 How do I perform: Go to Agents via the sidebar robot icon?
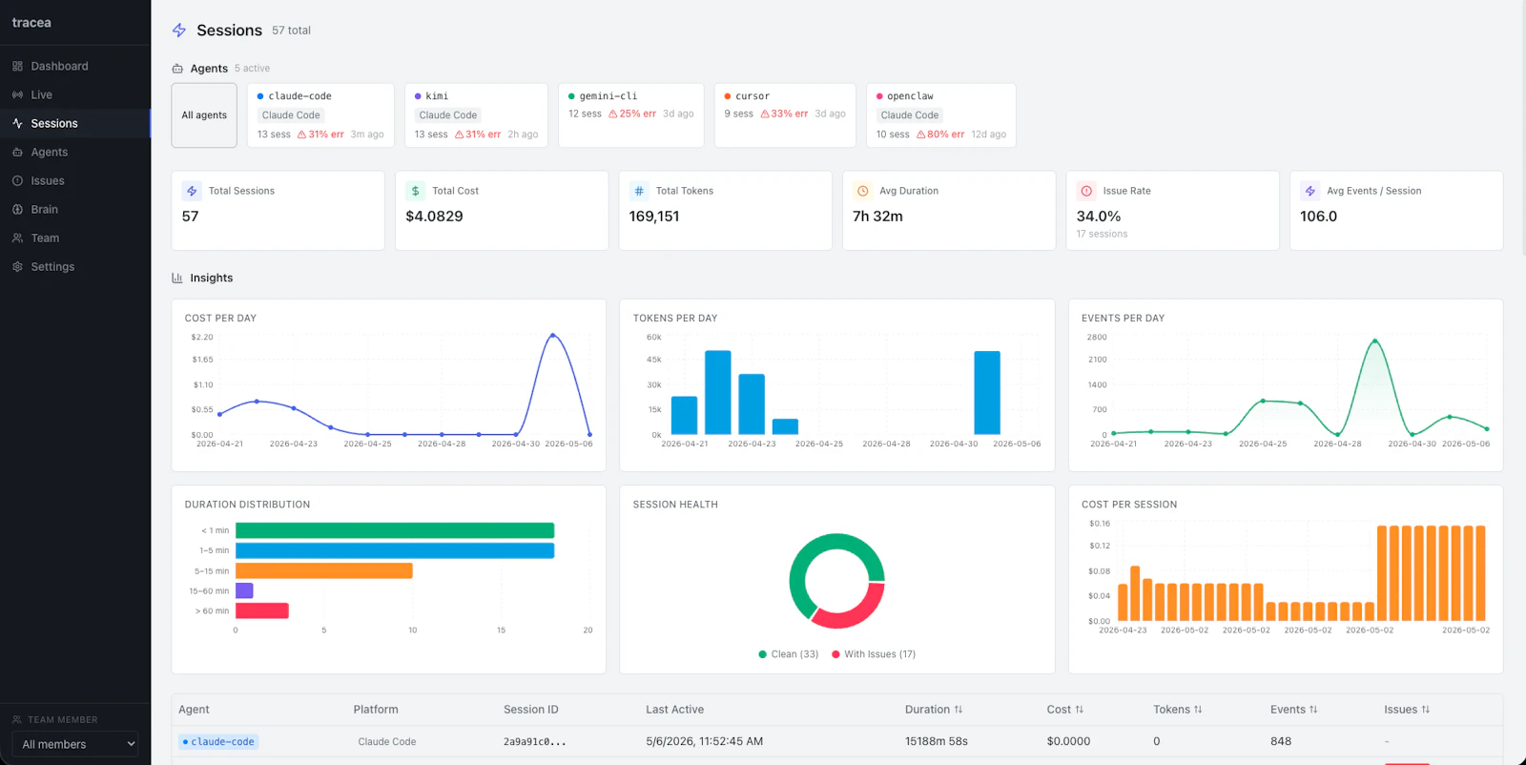tap(17, 152)
